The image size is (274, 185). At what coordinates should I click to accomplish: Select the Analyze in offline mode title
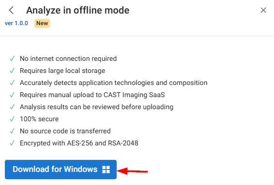click(x=78, y=10)
